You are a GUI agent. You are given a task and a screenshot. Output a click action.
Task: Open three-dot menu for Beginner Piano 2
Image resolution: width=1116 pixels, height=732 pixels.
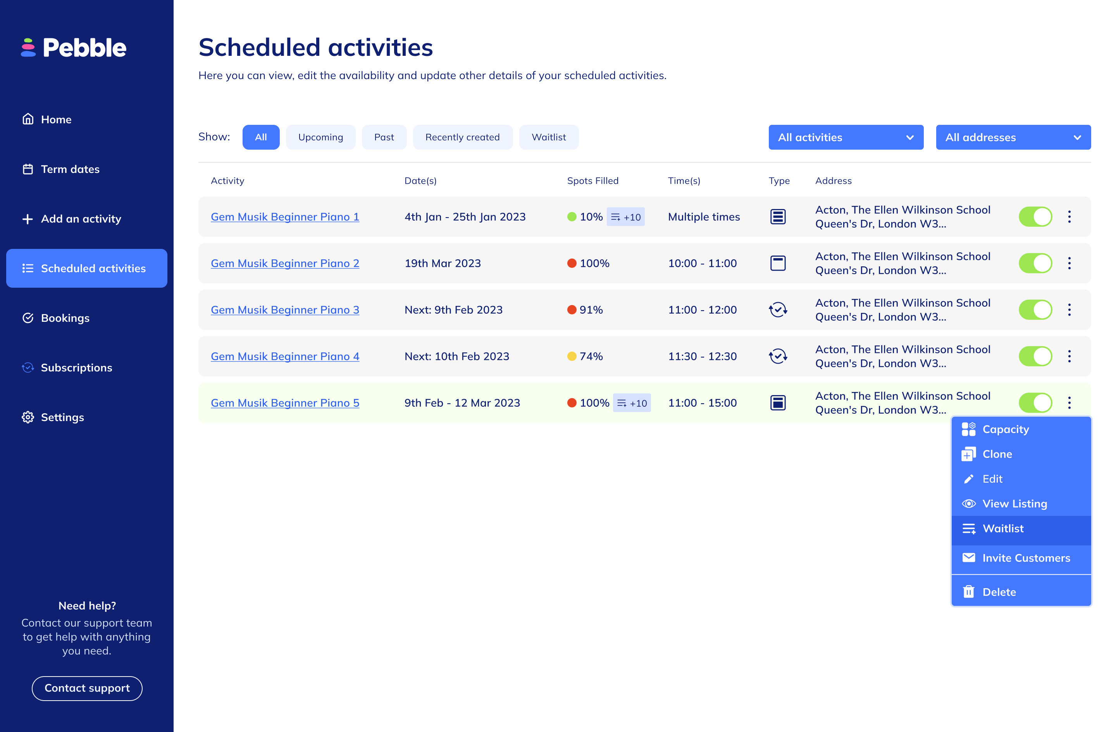coord(1069,263)
